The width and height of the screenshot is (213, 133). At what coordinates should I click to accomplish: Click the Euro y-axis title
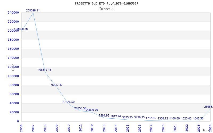coord(13,67)
